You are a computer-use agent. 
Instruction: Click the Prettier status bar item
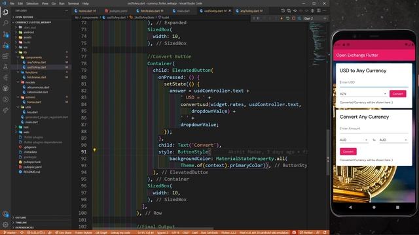tap(306, 232)
